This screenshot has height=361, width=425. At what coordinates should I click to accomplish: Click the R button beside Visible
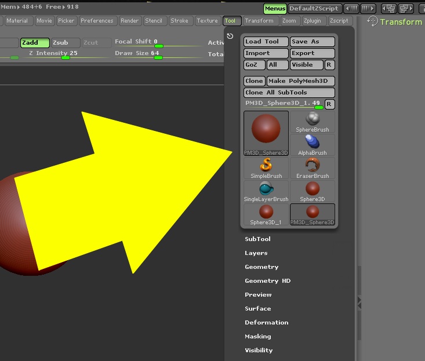click(x=329, y=65)
